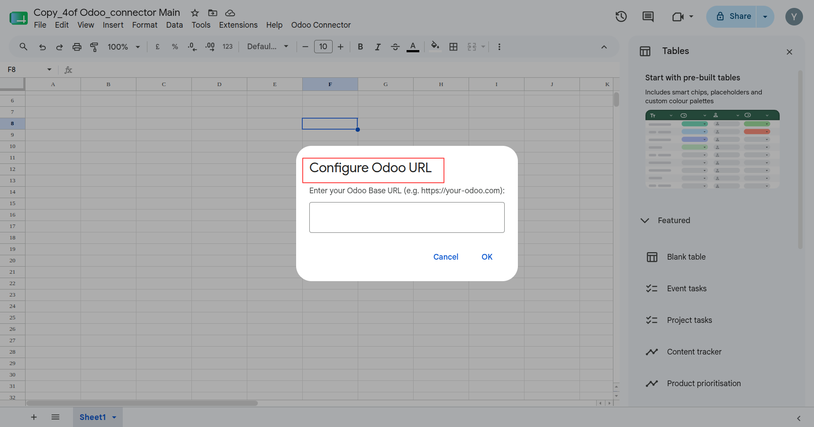Open the all sheets list icon
This screenshot has height=427, width=814.
(55, 417)
